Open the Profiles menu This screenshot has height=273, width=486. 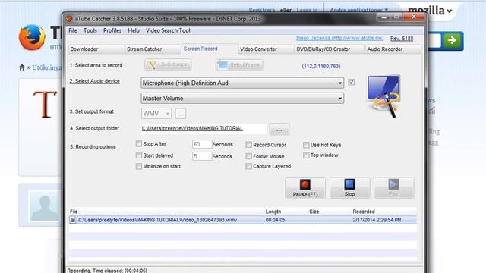click(112, 30)
